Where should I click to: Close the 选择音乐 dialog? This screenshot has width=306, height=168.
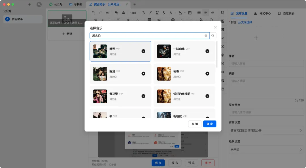click(215, 27)
